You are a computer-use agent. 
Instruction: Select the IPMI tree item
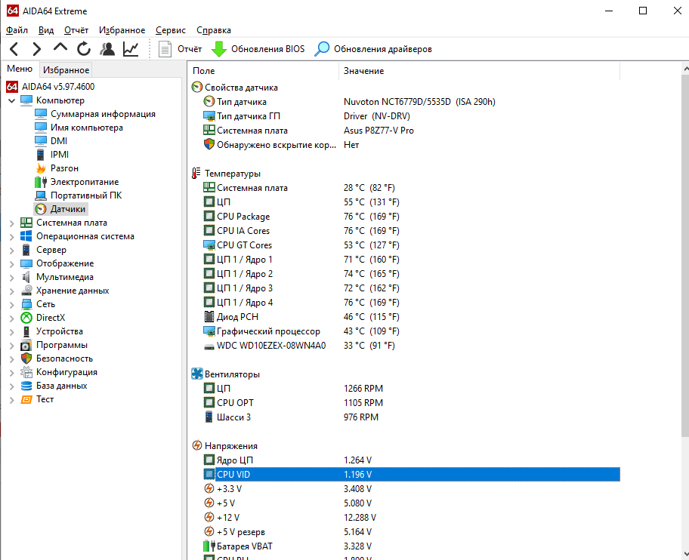click(x=60, y=155)
